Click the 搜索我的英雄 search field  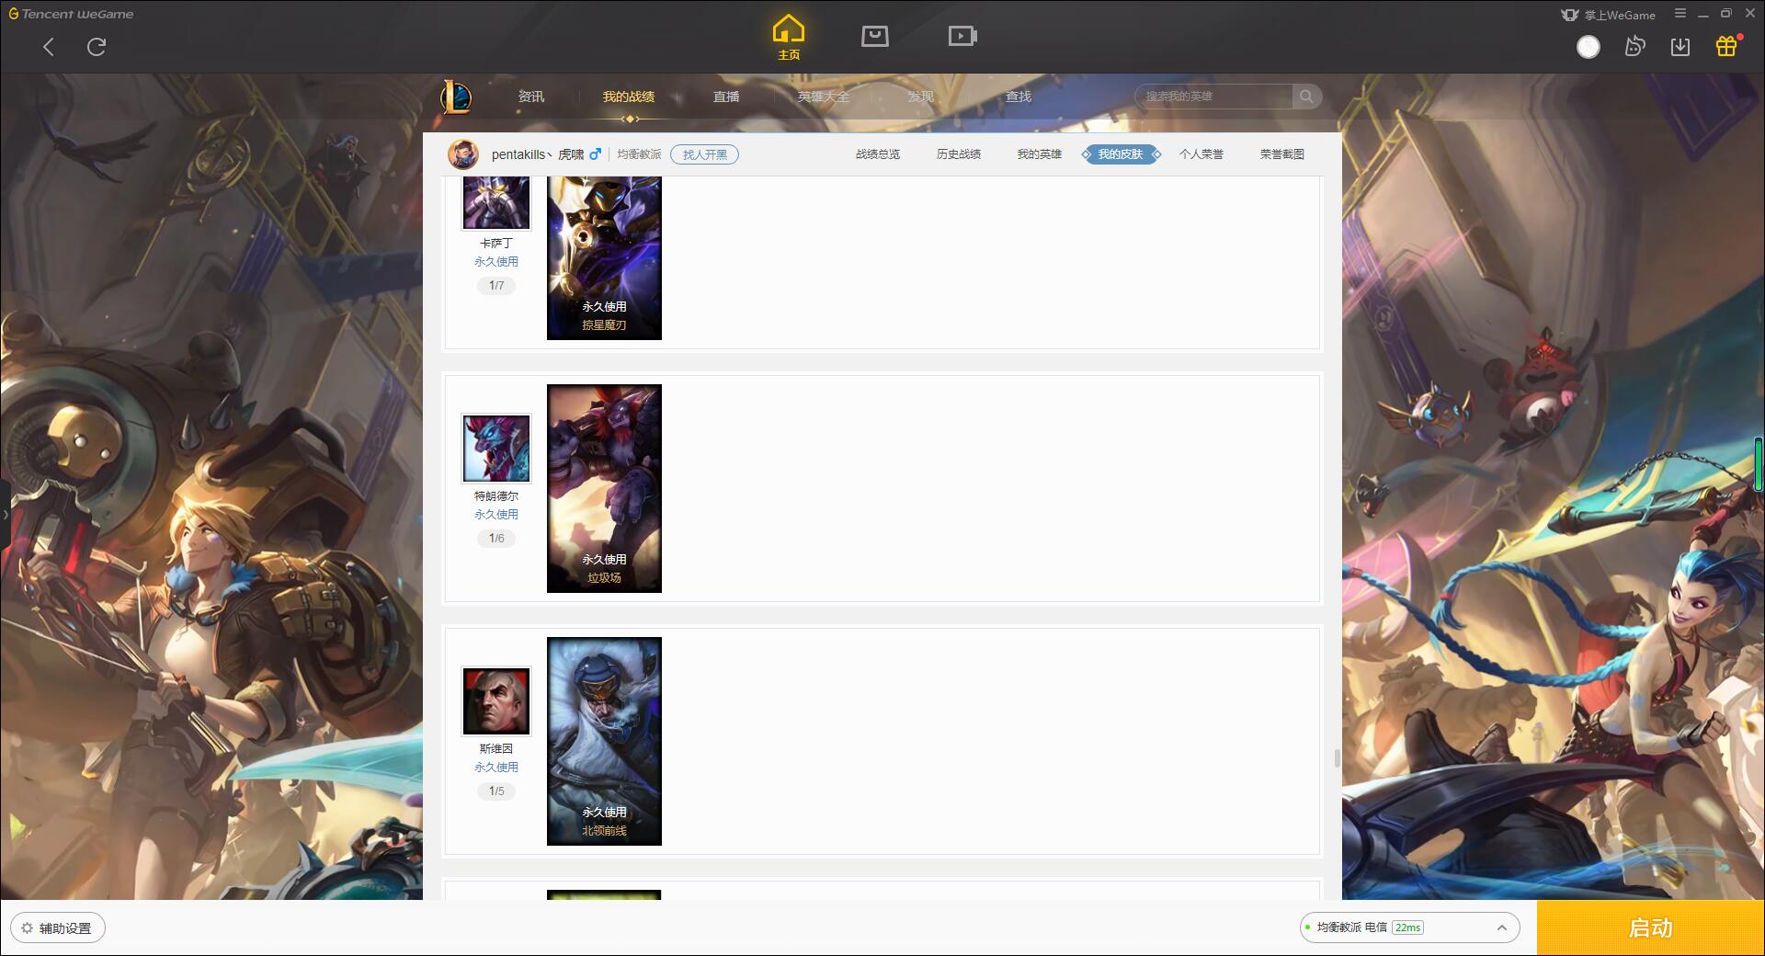tap(1213, 97)
